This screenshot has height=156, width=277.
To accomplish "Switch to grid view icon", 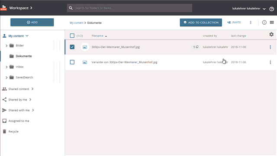I will pos(272,22).
